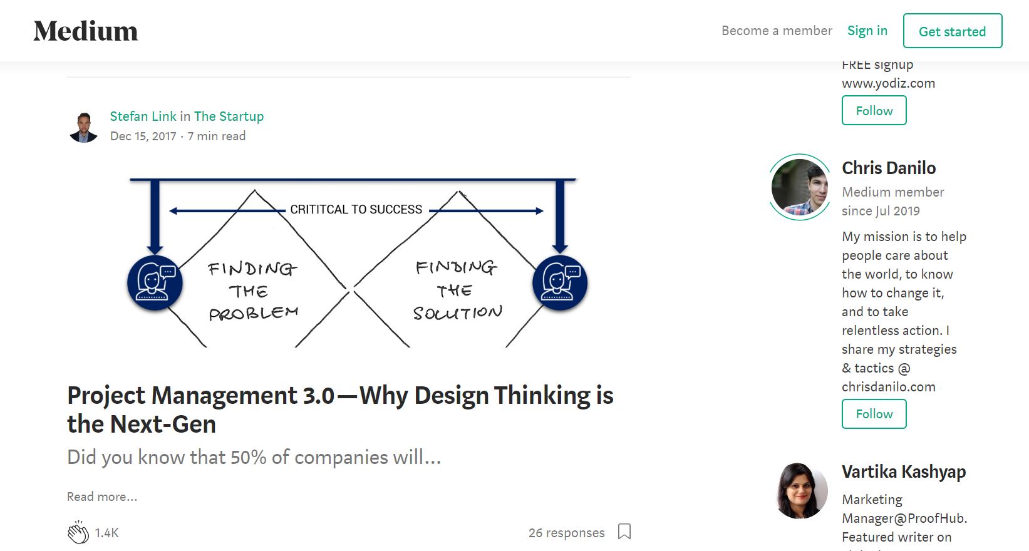
Task: Bookmark the Project Management 3.0 article
Action: tap(624, 532)
